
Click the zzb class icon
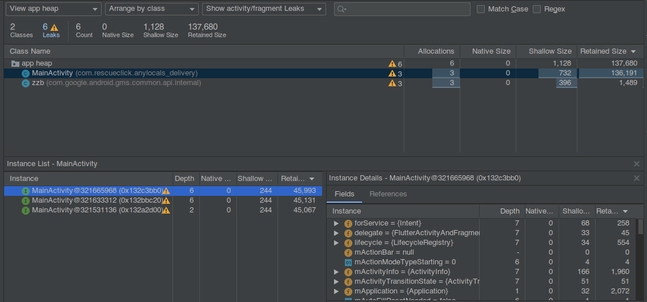coord(26,83)
